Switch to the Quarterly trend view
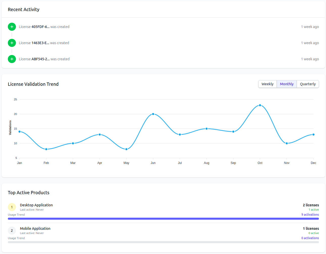This screenshot has width=326, height=254. (308, 84)
